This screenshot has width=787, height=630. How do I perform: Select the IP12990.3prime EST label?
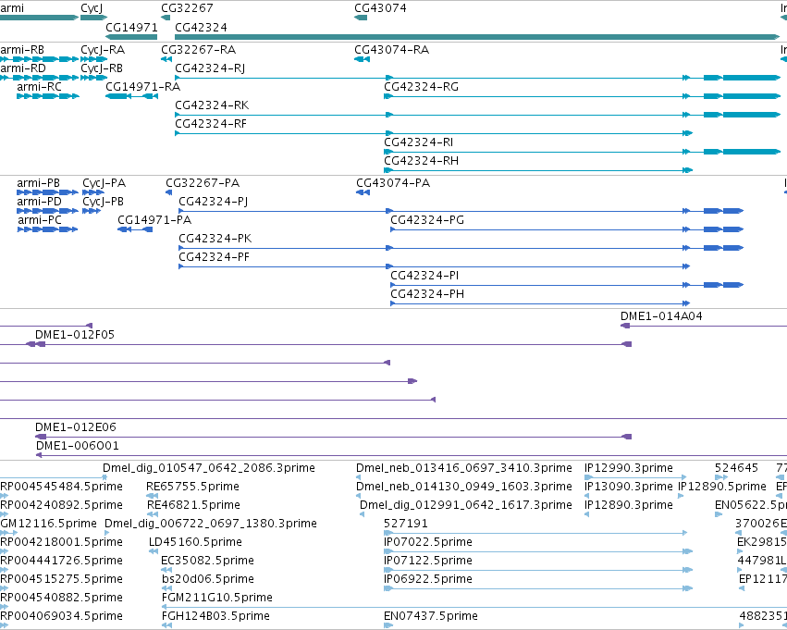[628, 468]
